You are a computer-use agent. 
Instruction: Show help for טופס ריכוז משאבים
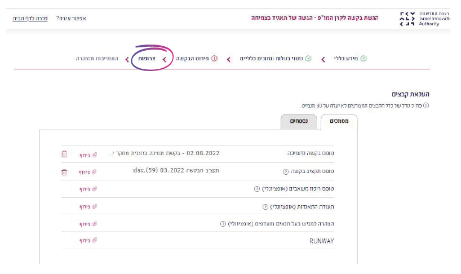click(x=257, y=189)
